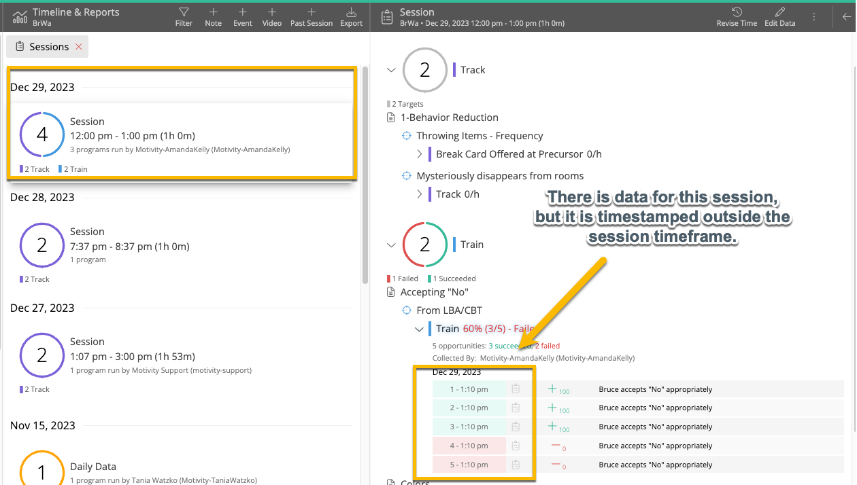Add a Note from the toolbar
Image resolution: width=857 pixels, height=485 pixels.
tap(213, 16)
